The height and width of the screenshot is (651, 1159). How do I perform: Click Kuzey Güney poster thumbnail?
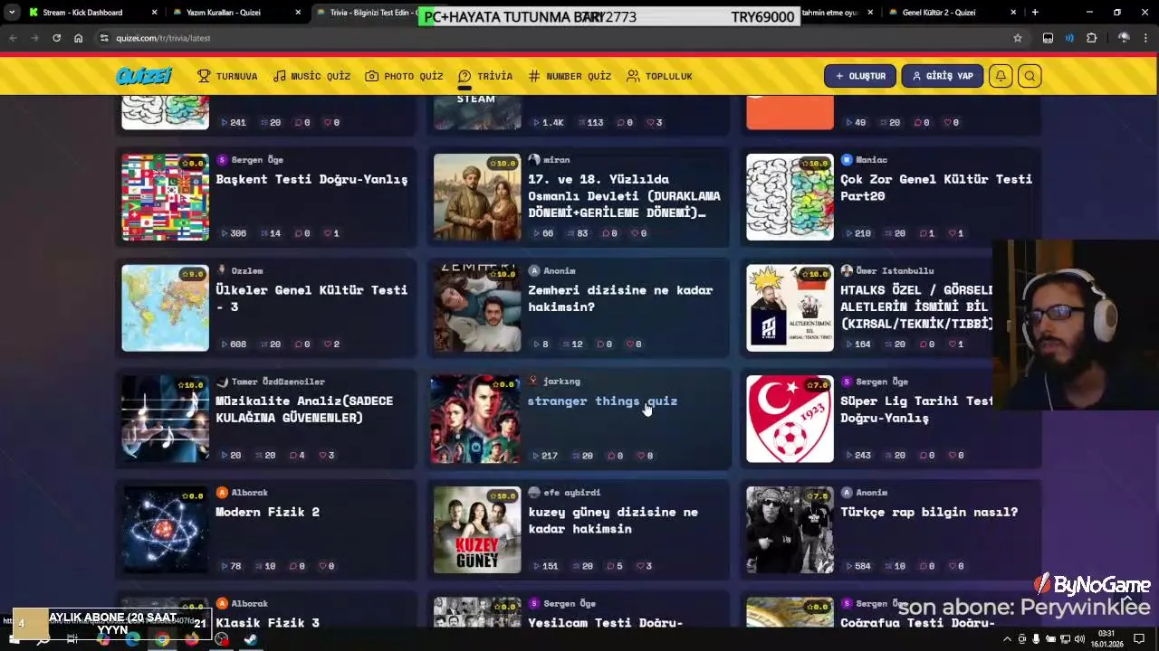pos(477,530)
